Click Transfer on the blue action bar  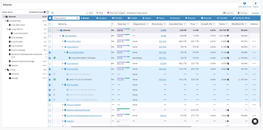[222, 18]
